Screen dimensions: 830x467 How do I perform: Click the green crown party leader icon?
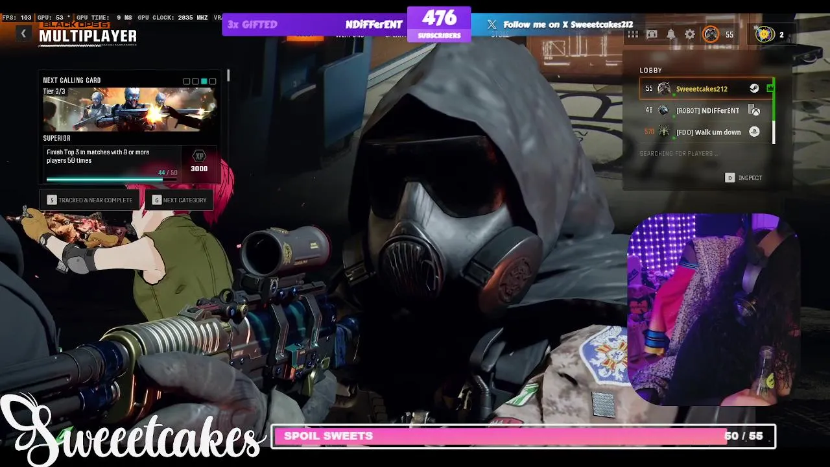coord(770,88)
